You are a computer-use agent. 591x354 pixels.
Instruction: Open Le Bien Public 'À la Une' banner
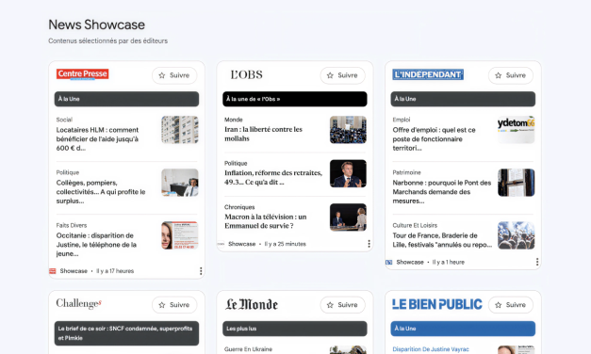click(463, 329)
